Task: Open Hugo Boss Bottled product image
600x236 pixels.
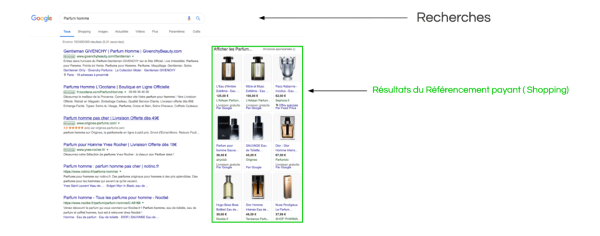Action: click(227, 187)
